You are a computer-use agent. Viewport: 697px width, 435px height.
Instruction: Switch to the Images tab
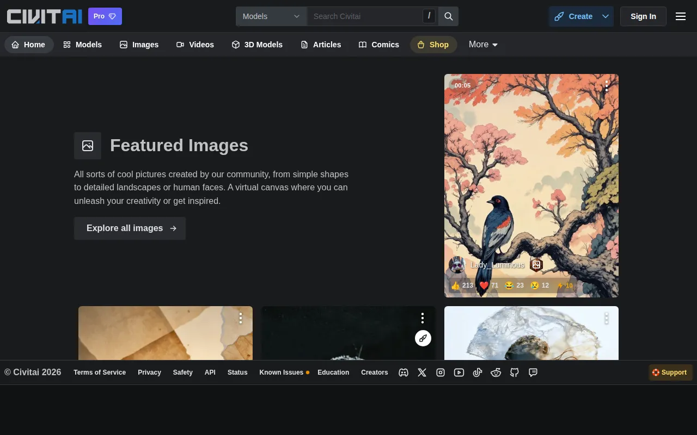139,45
